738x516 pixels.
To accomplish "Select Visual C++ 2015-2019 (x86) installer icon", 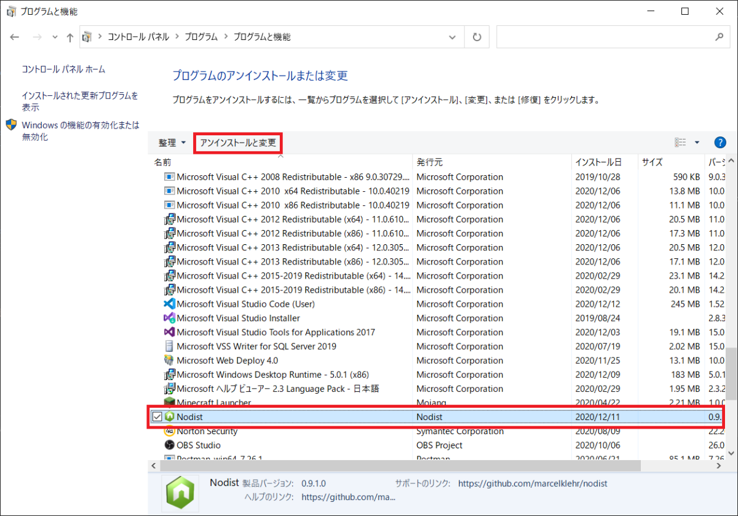I will tap(170, 290).
